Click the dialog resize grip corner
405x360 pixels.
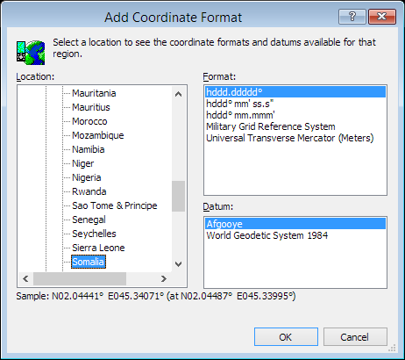(x=392, y=348)
